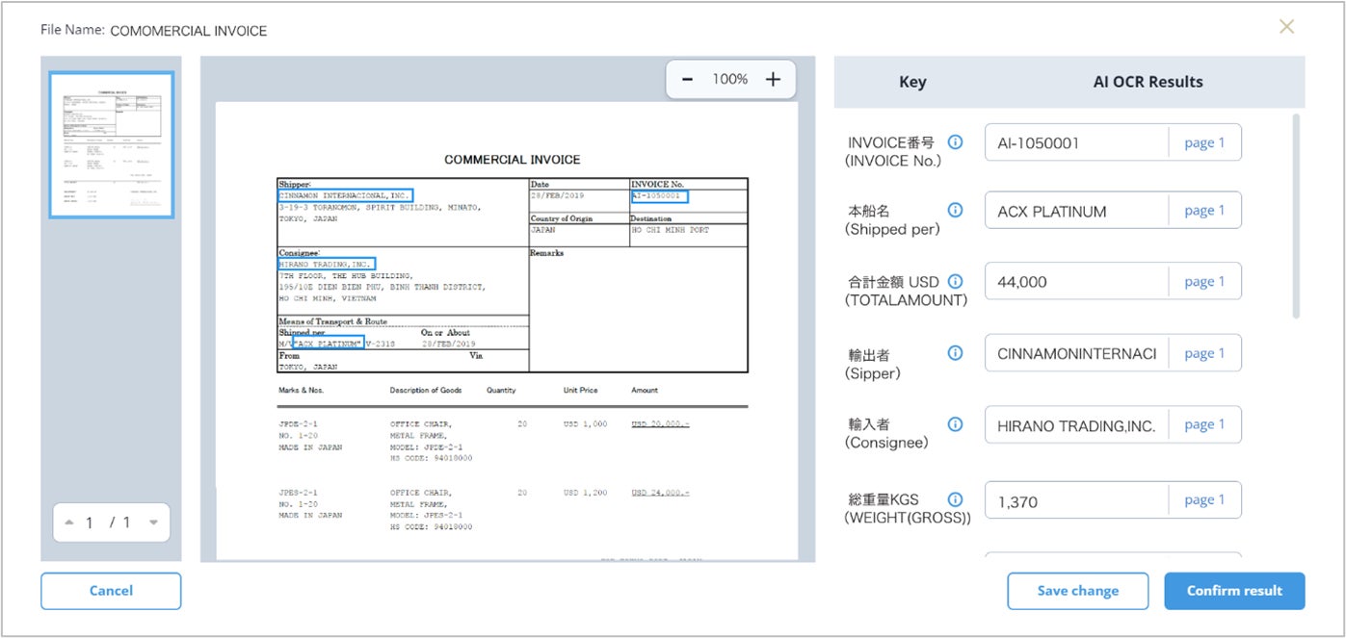
Task: Edit the INVOICE No. field AI-1050001
Action: pyautogui.click(x=1077, y=142)
